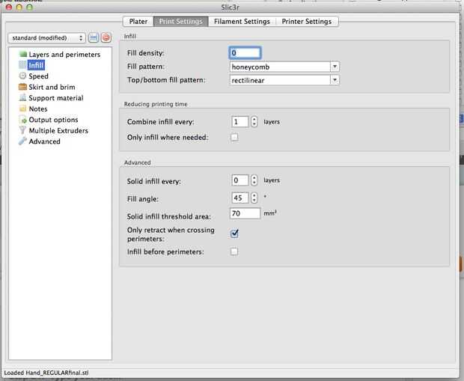Click the Fill angle stepper arrows
The image size is (464, 381).
[254, 198]
